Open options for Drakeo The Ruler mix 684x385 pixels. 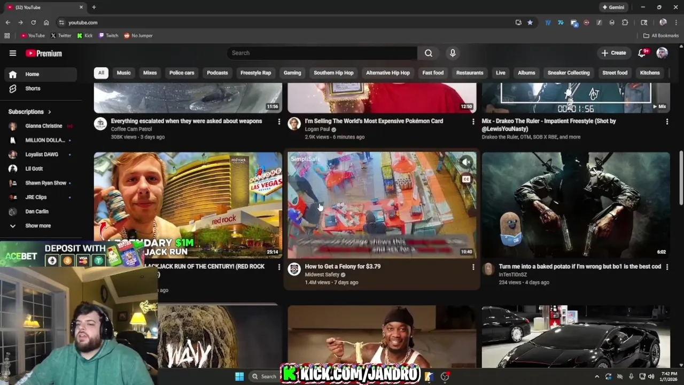667,121
